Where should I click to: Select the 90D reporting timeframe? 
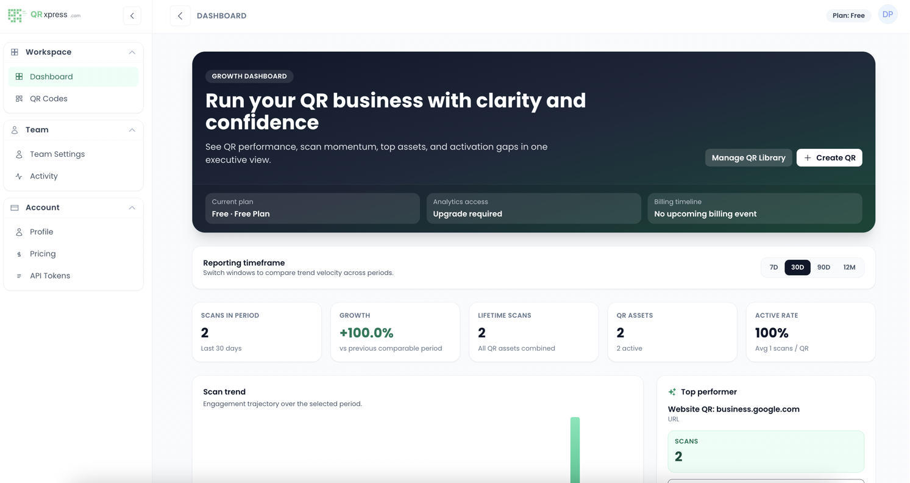click(823, 268)
